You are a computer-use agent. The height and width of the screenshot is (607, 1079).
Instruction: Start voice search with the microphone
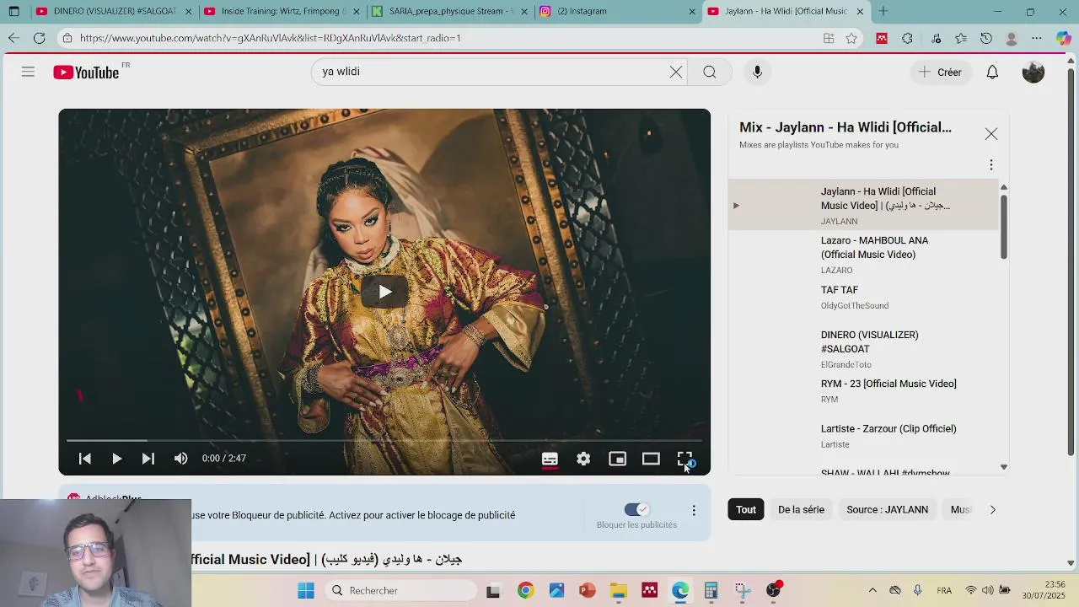[x=757, y=72]
